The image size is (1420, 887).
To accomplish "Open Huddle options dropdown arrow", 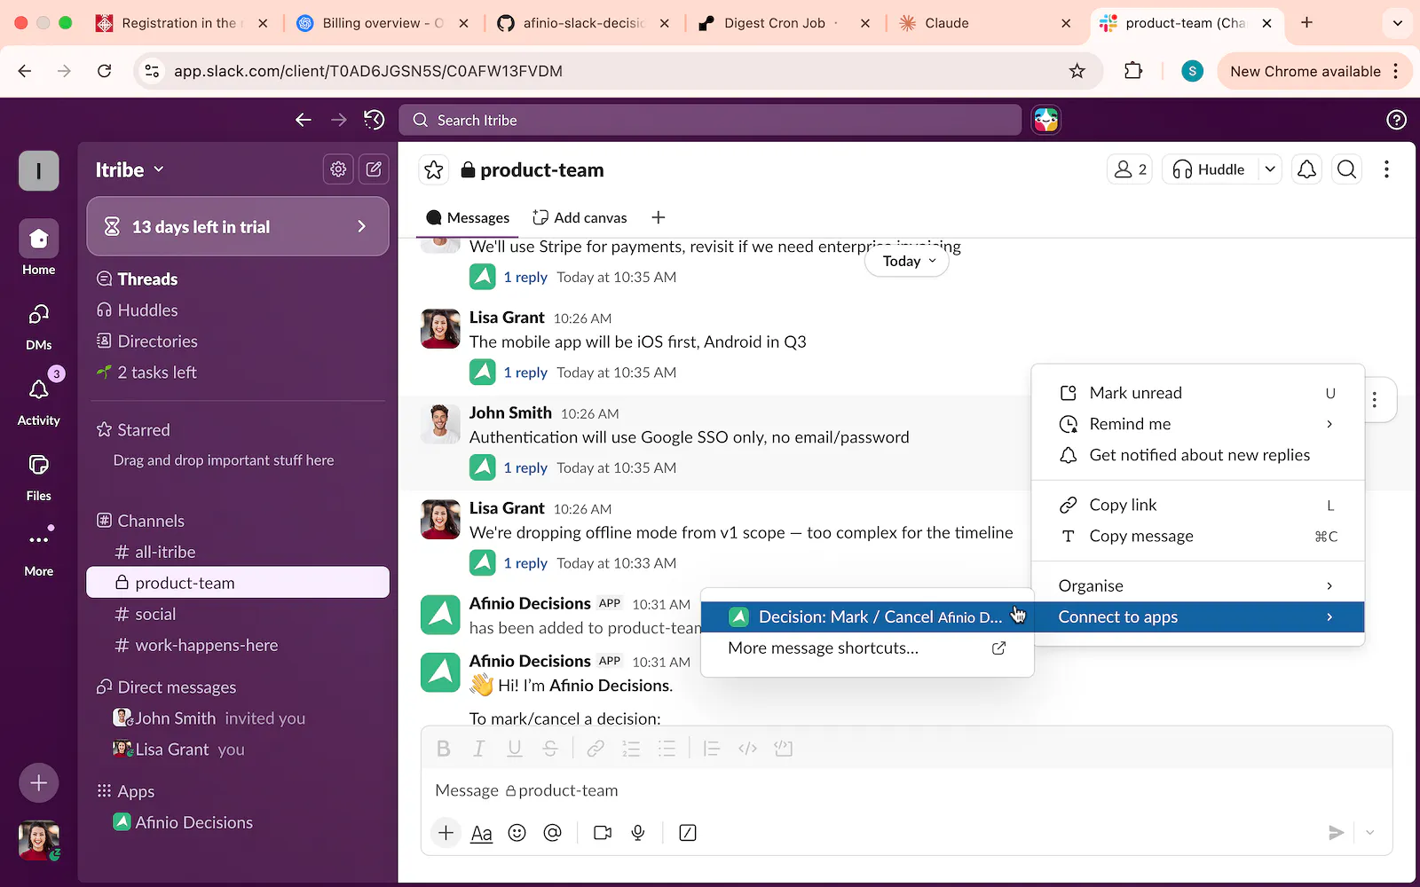I will [x=1270, y=169].
